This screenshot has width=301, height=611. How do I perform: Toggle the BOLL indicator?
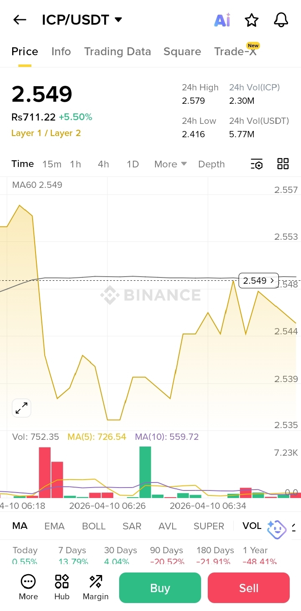pyautogui.click(x=94, y=526)
